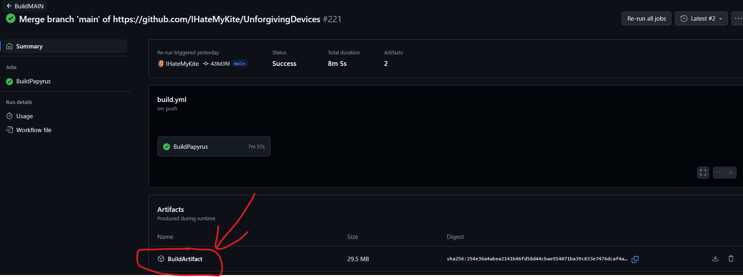This screenshot has height=277, width=743.
Task: Open IHateMyKite user profile link
Action: (182, 64)
